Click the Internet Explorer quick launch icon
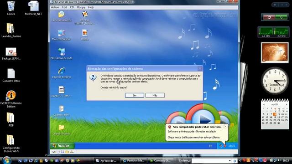The height and width of the screenshot is (164, 292). pos(36,160)
